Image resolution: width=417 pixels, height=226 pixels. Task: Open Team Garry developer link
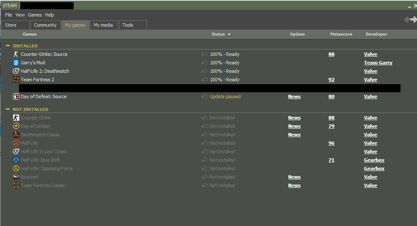[378, 63]
